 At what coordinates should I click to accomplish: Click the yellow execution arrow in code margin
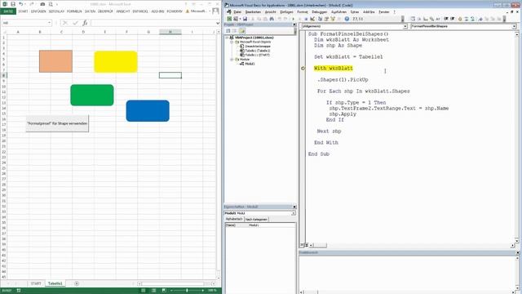tap(303, 69)
